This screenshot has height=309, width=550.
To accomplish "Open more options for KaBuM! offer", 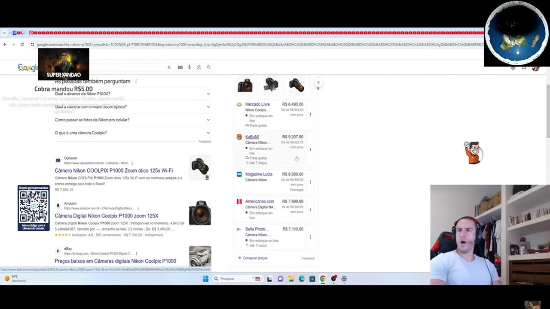I will click(x=310, y=149).
